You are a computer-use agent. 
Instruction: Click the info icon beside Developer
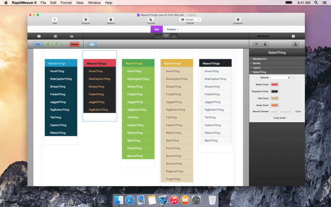pos(293,36)
